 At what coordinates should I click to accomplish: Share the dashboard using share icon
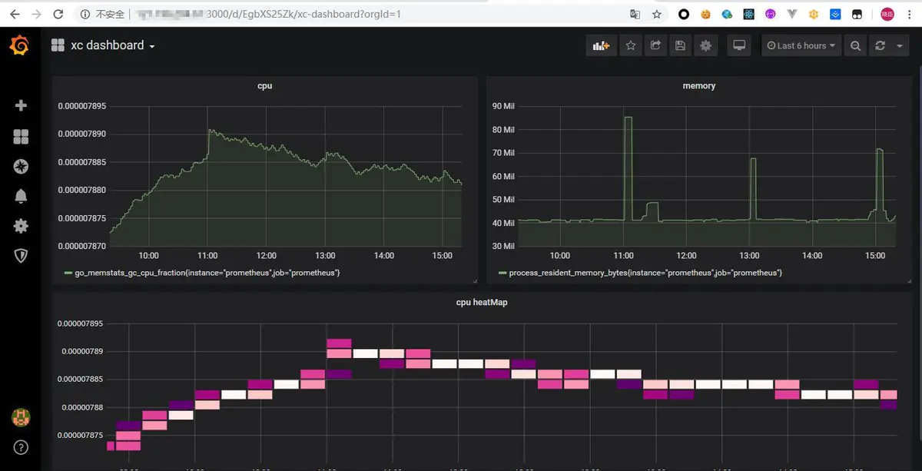655,46
